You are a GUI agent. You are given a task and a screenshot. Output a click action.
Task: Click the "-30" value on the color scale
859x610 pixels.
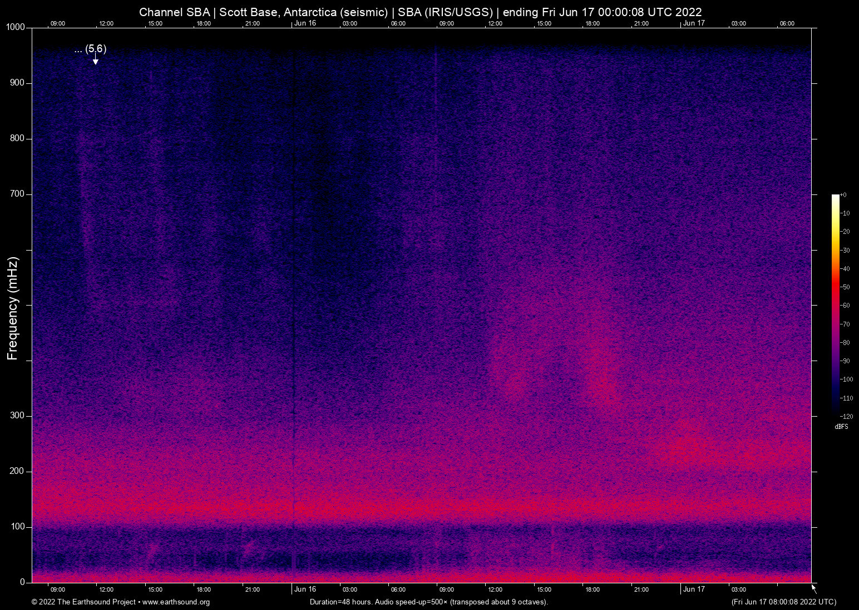point(845,251)
